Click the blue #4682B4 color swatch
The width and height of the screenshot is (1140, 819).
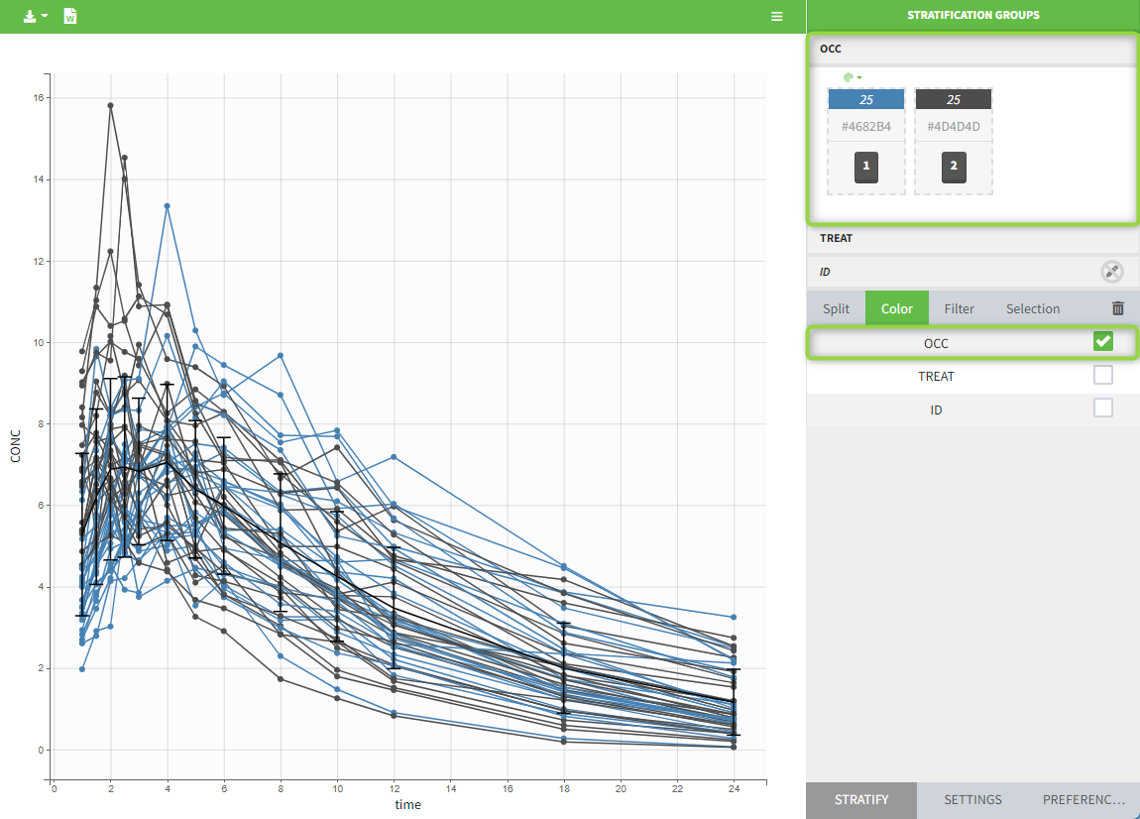[x=865, y=126]
